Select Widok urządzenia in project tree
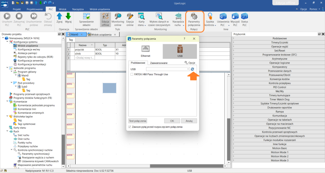The height and width of the screenshot is (173, 325). 28,46
